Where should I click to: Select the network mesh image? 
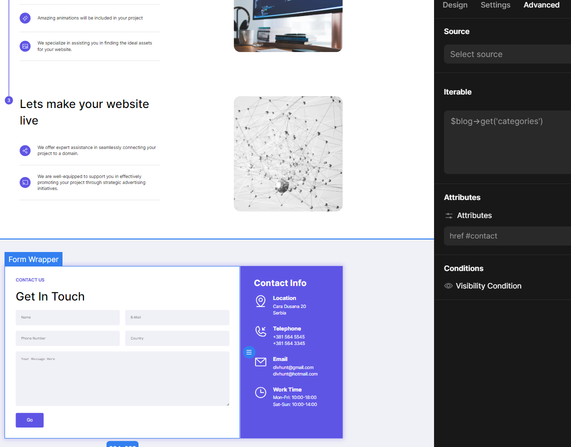tap(288, 153)
